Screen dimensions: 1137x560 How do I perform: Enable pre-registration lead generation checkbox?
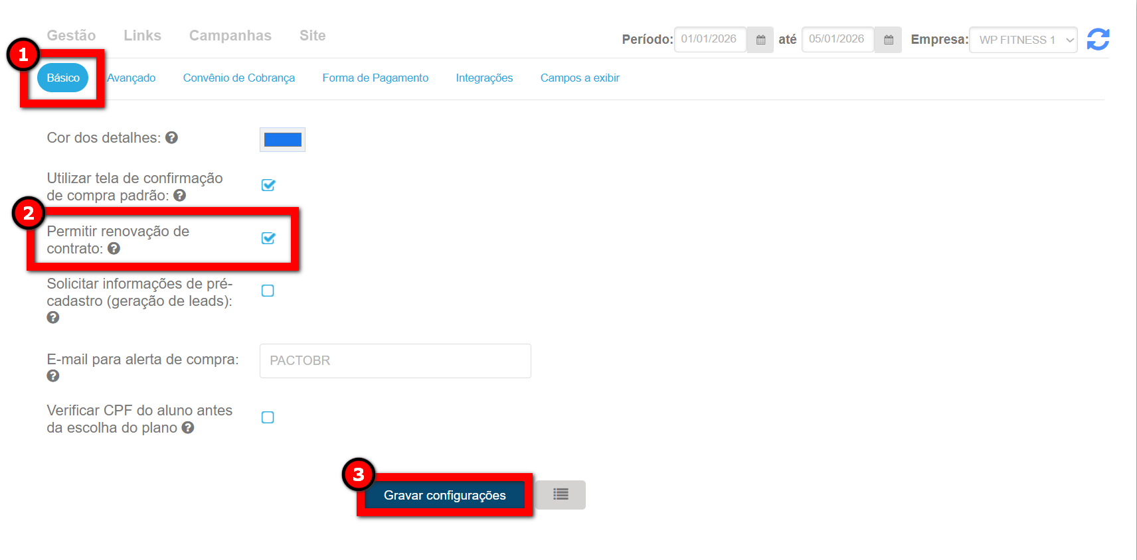pos(268,291)
